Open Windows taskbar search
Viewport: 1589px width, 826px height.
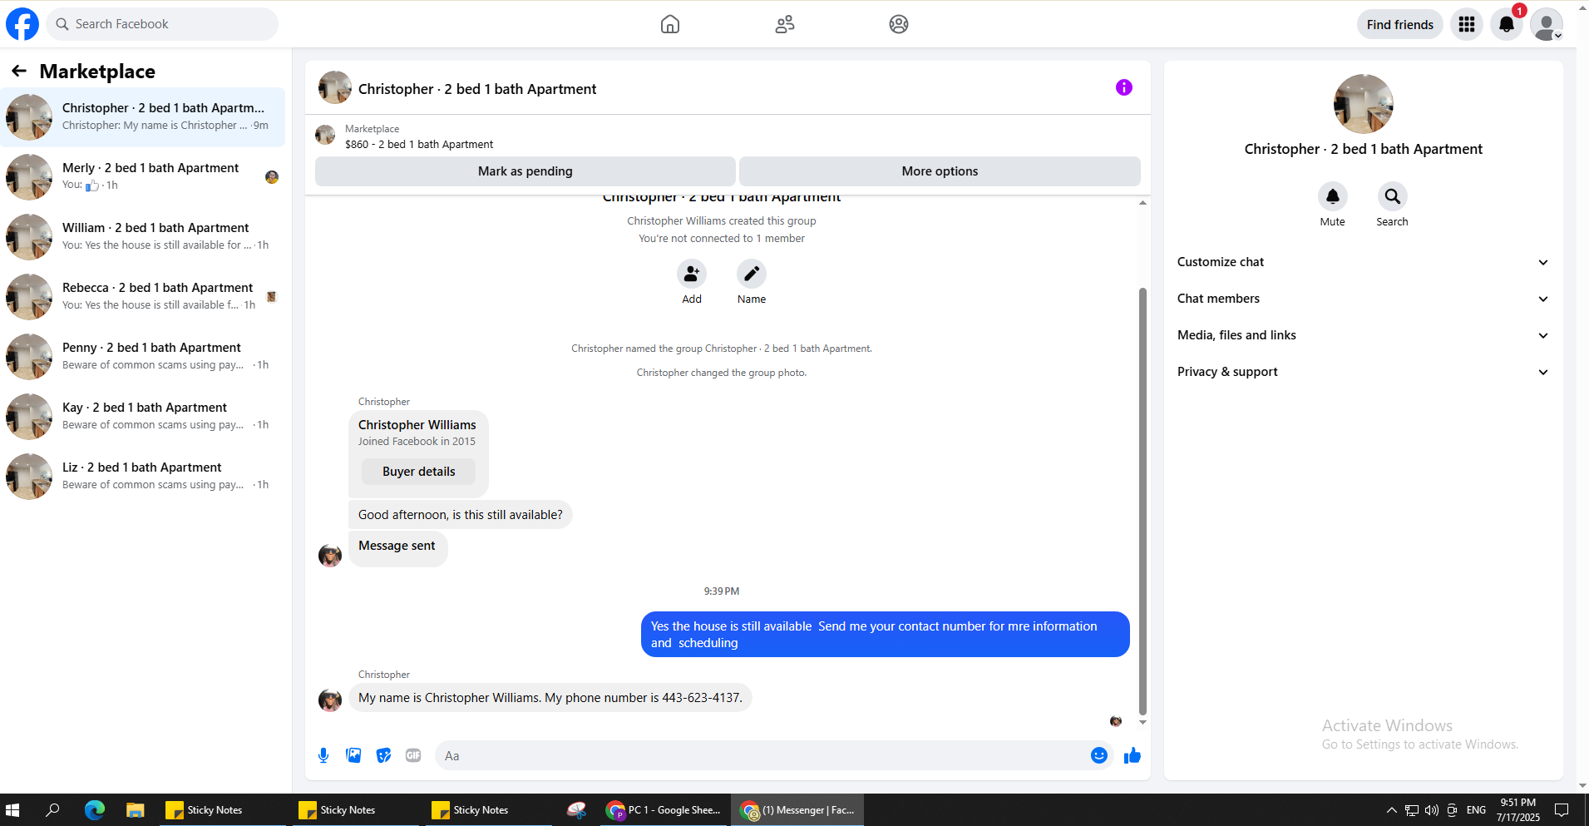[x=52, y=810]
